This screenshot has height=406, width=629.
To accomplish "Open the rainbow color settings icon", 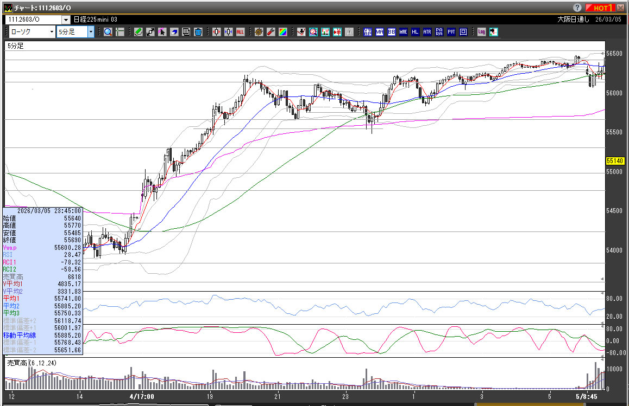I will (x=282, y=32).
